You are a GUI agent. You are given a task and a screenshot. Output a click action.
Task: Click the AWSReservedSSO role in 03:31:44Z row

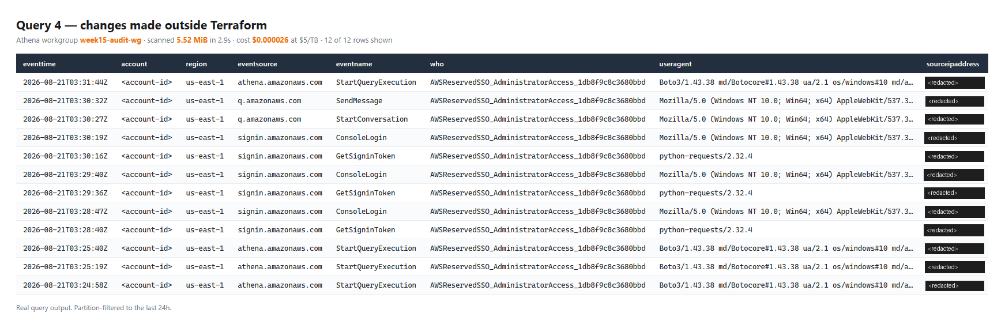537,82
